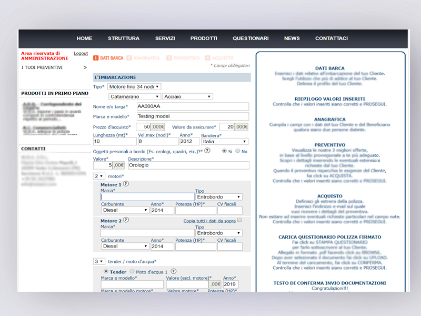Tick the 'Copia tutti i dati da sopra' checkbox
The width and height of the screenshot is (421, 316).
(239, 221)
